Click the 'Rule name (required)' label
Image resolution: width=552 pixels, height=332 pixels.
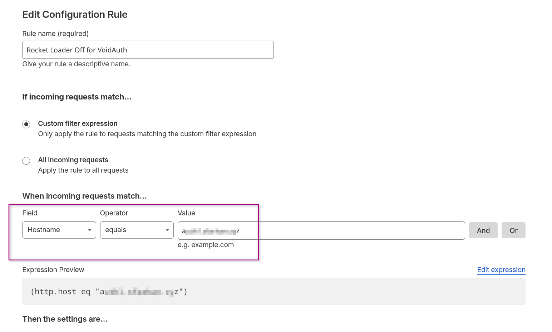click(55, 34)
